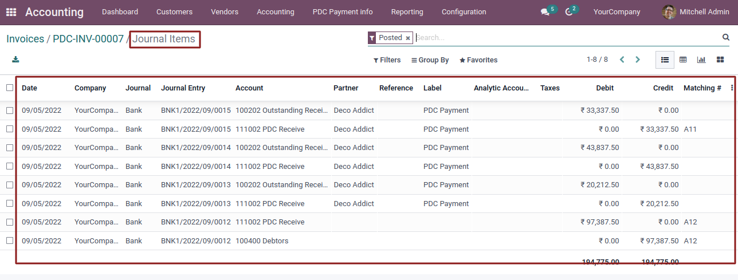
Task: Check row BNK1/2022/09/0015 Outstanding Receipts
Action: pyautogui.click(x=10, y=110)
